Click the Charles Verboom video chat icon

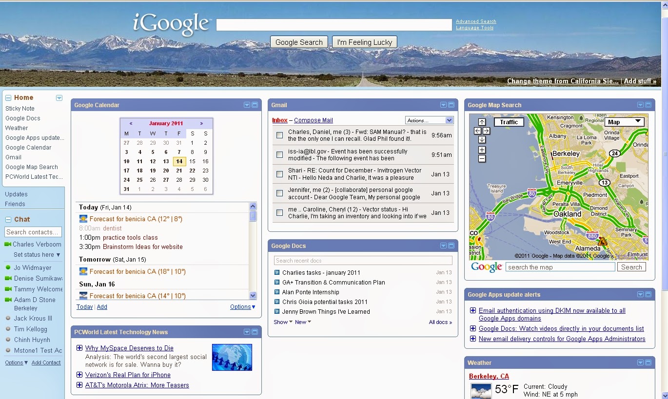tap(7, 245)
